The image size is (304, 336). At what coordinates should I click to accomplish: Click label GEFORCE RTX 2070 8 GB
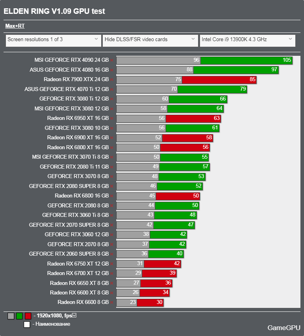78,244
